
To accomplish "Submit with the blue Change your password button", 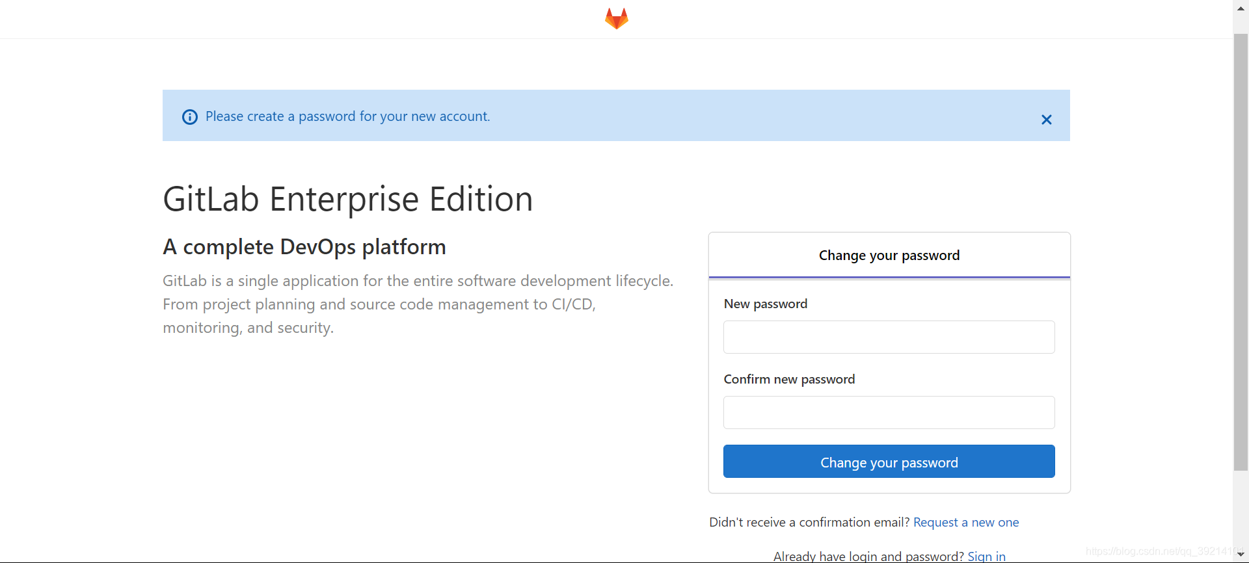I will pyautogui.click(x=889, y=462).
